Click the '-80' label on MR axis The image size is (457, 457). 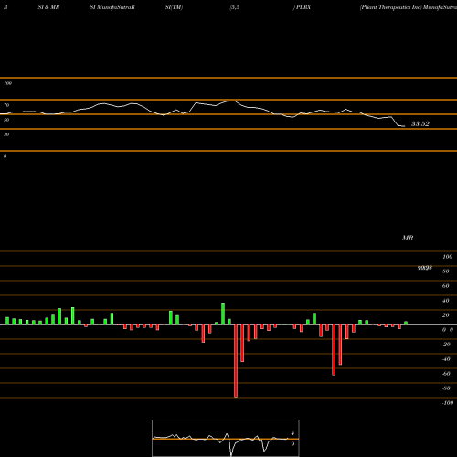[446, 388]
